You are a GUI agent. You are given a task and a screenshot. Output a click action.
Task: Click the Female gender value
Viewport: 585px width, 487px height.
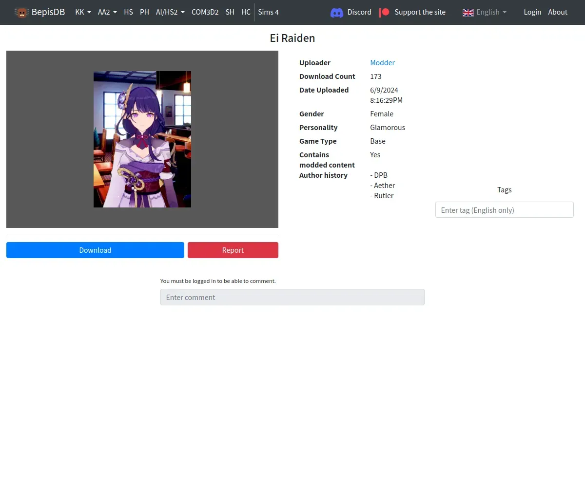pyautogui.click(x=382, y=114)
